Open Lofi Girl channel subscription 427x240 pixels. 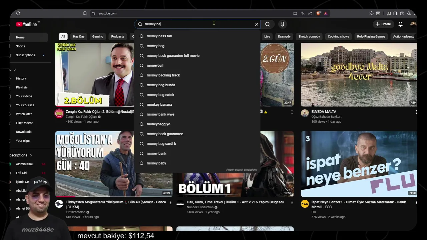29,173
